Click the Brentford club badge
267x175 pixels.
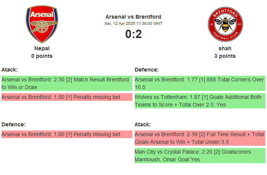click(225, 24)
